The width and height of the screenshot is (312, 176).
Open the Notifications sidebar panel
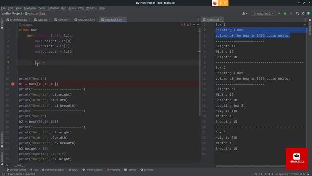[x=310, y=27]
